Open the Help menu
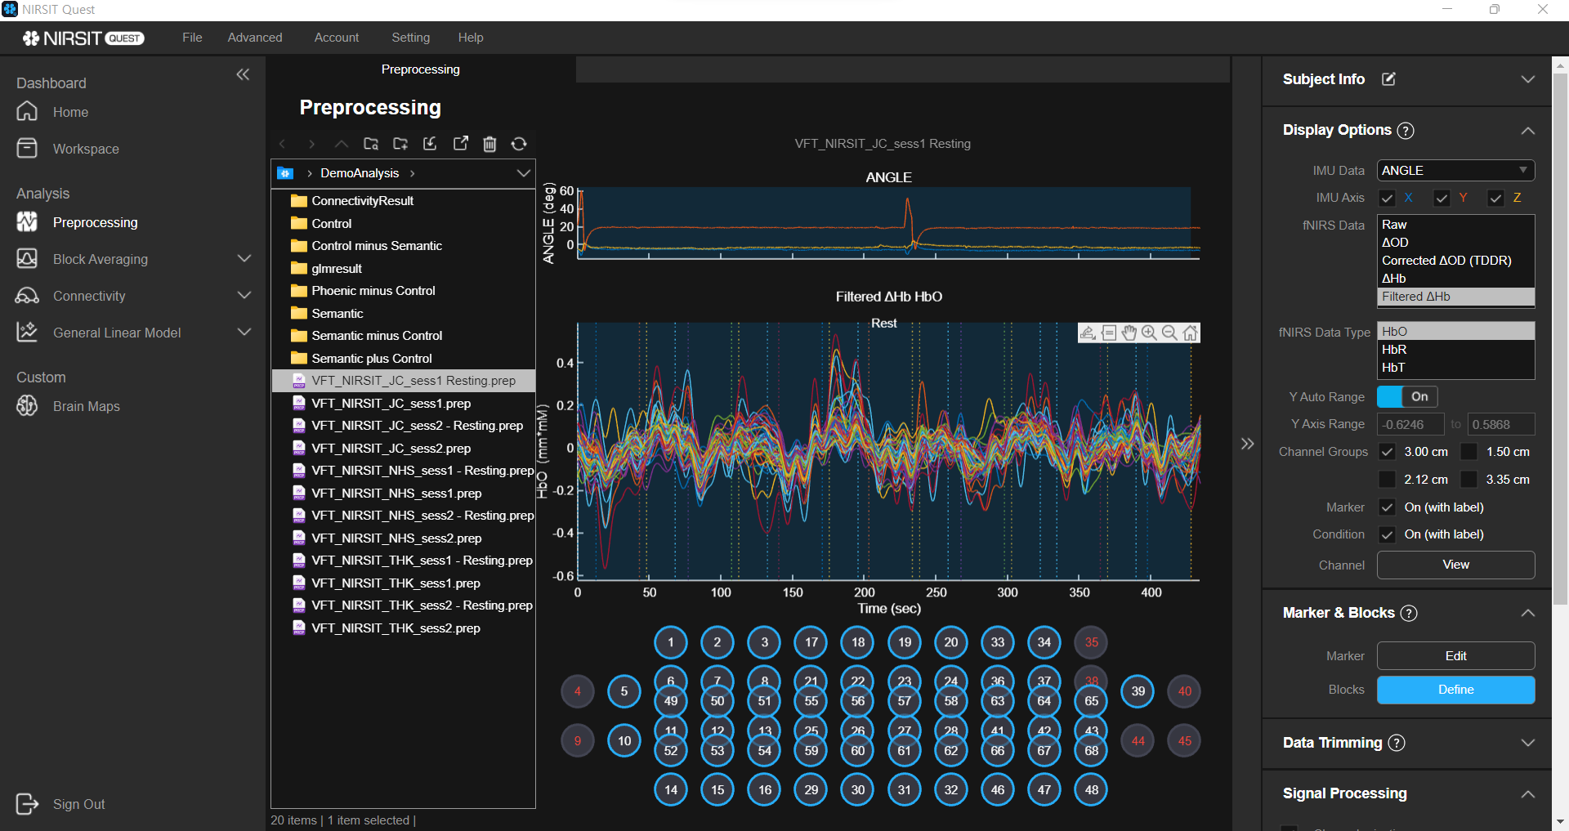 (x=471, y=38)
